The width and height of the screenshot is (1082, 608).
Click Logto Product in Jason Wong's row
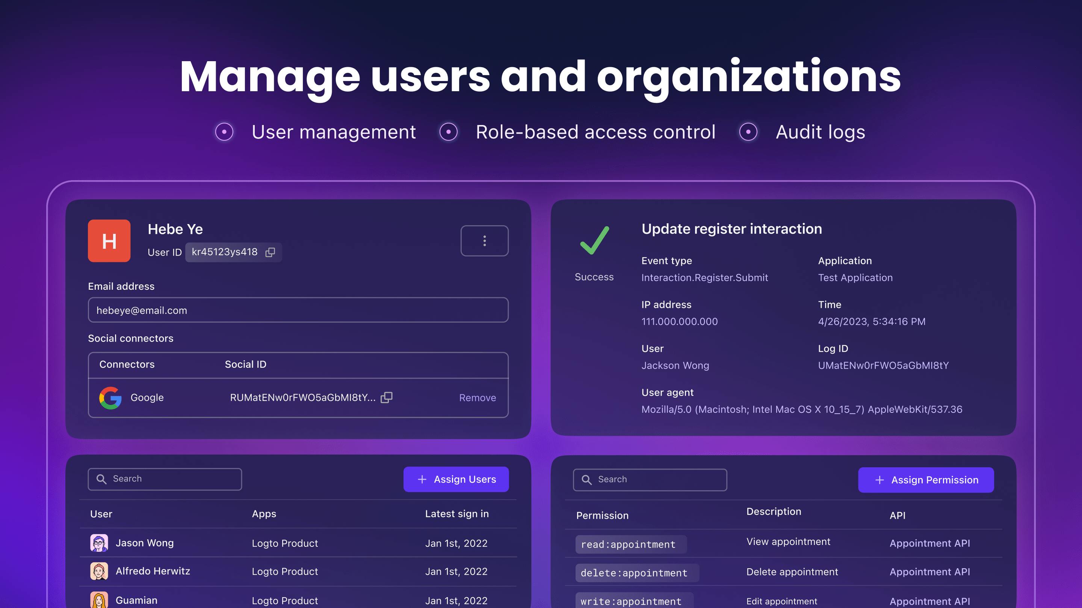(x=285, y=543)
